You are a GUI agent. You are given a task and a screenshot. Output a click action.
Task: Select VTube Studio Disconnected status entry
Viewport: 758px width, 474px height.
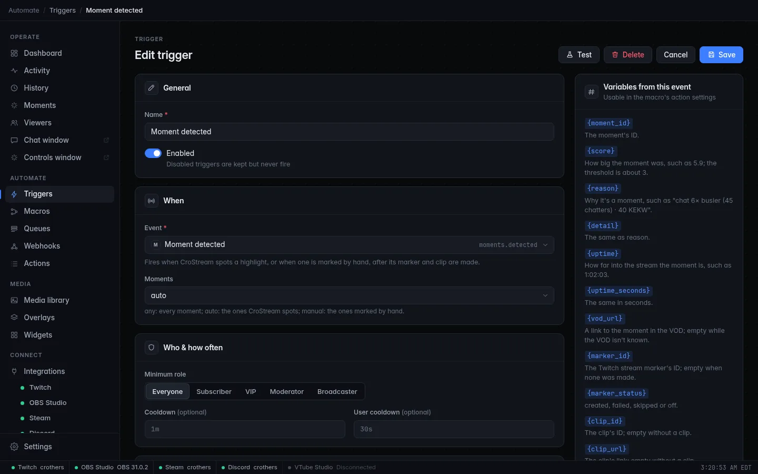point(332,467)
